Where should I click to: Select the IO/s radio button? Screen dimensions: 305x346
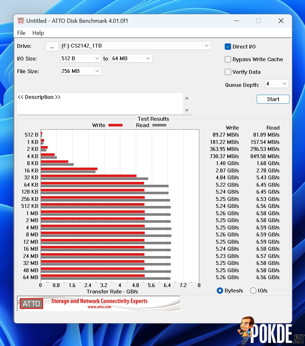click(253, 291)
